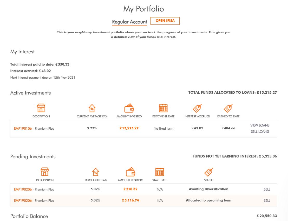Click the Status column label

[x=209, y=180]
